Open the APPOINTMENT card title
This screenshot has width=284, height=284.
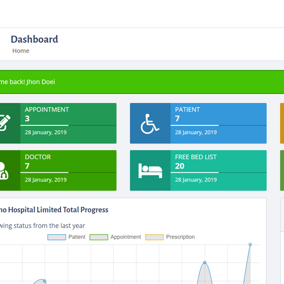coord(47,109)
